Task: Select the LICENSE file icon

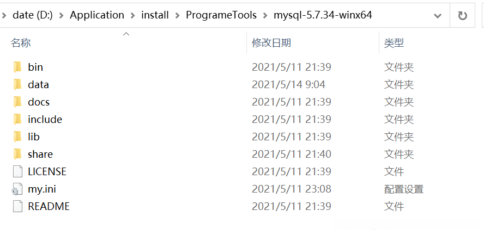Action: (17, 171)
